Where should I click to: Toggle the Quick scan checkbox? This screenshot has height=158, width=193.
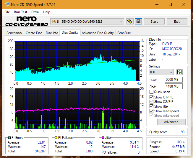pos(151,92)
